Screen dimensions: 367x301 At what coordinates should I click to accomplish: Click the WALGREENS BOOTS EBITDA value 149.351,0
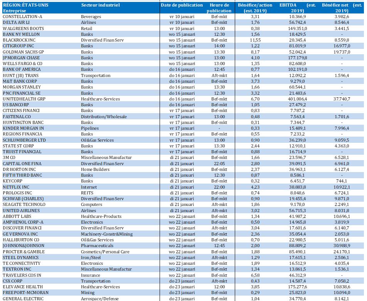point(296,28)
